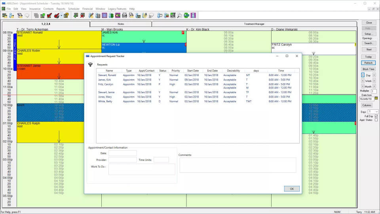The width and height of the screenshot is (380, 214).
Task: Uncheck the Full Day checkbox
Action: click(x=376, y=116)
